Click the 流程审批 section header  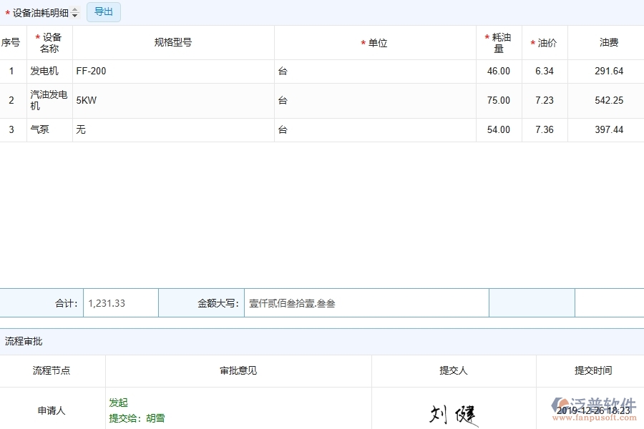coord(24,341)
